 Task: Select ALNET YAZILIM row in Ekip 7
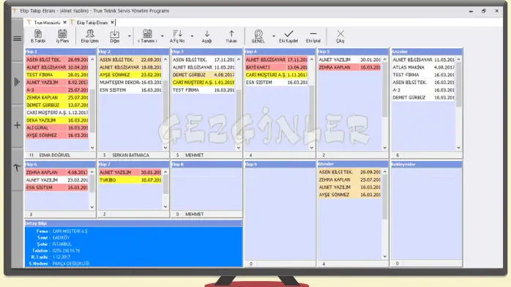(x=130, y=172)
